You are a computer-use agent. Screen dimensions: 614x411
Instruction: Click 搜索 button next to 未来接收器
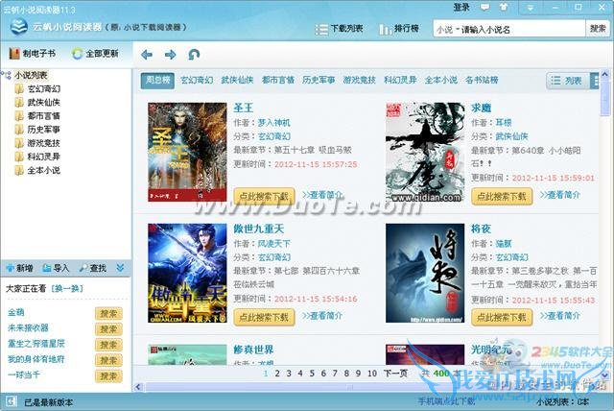click(x=108, y=329)
